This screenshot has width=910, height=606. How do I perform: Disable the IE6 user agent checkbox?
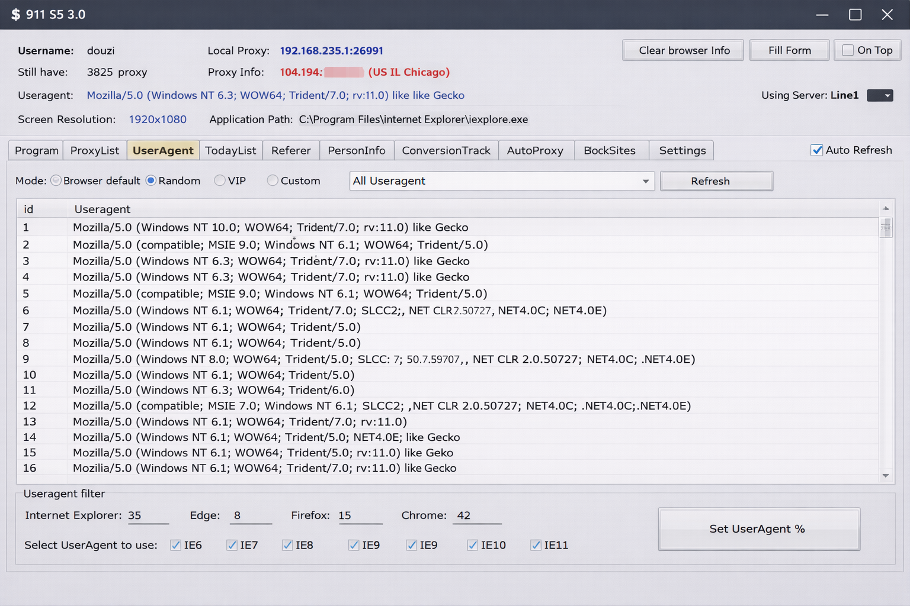click(175, 545)
